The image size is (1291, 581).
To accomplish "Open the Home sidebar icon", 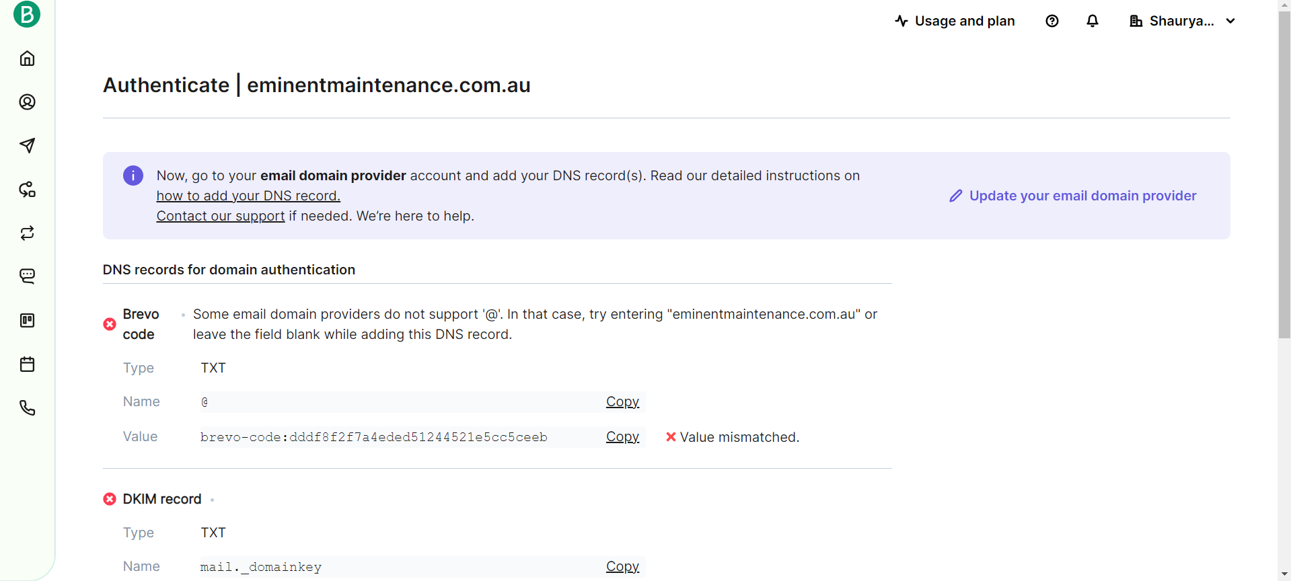I will pyautogui.click(x=27, y=59).
